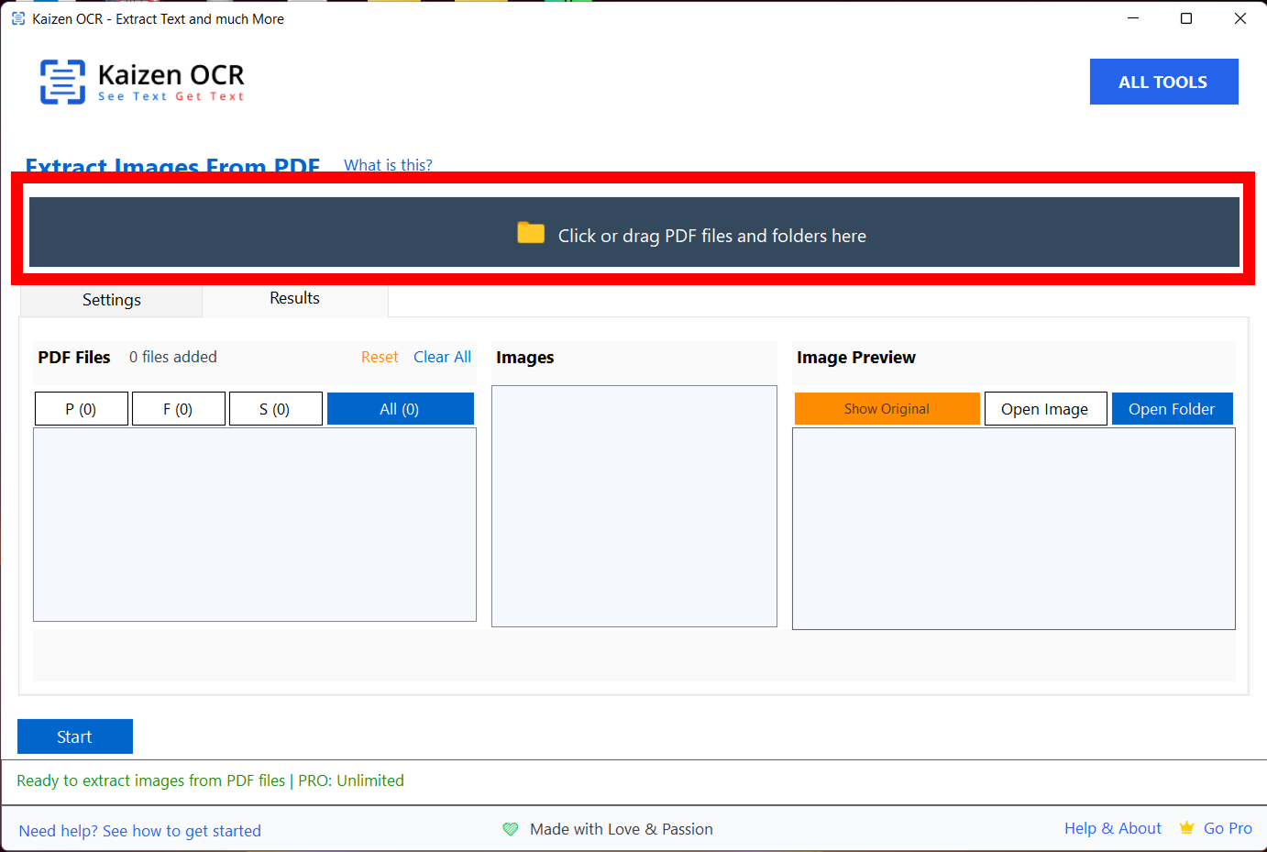Click the Reset link

[380, 357]
